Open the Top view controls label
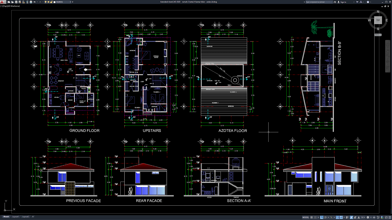 pos(5,6)
